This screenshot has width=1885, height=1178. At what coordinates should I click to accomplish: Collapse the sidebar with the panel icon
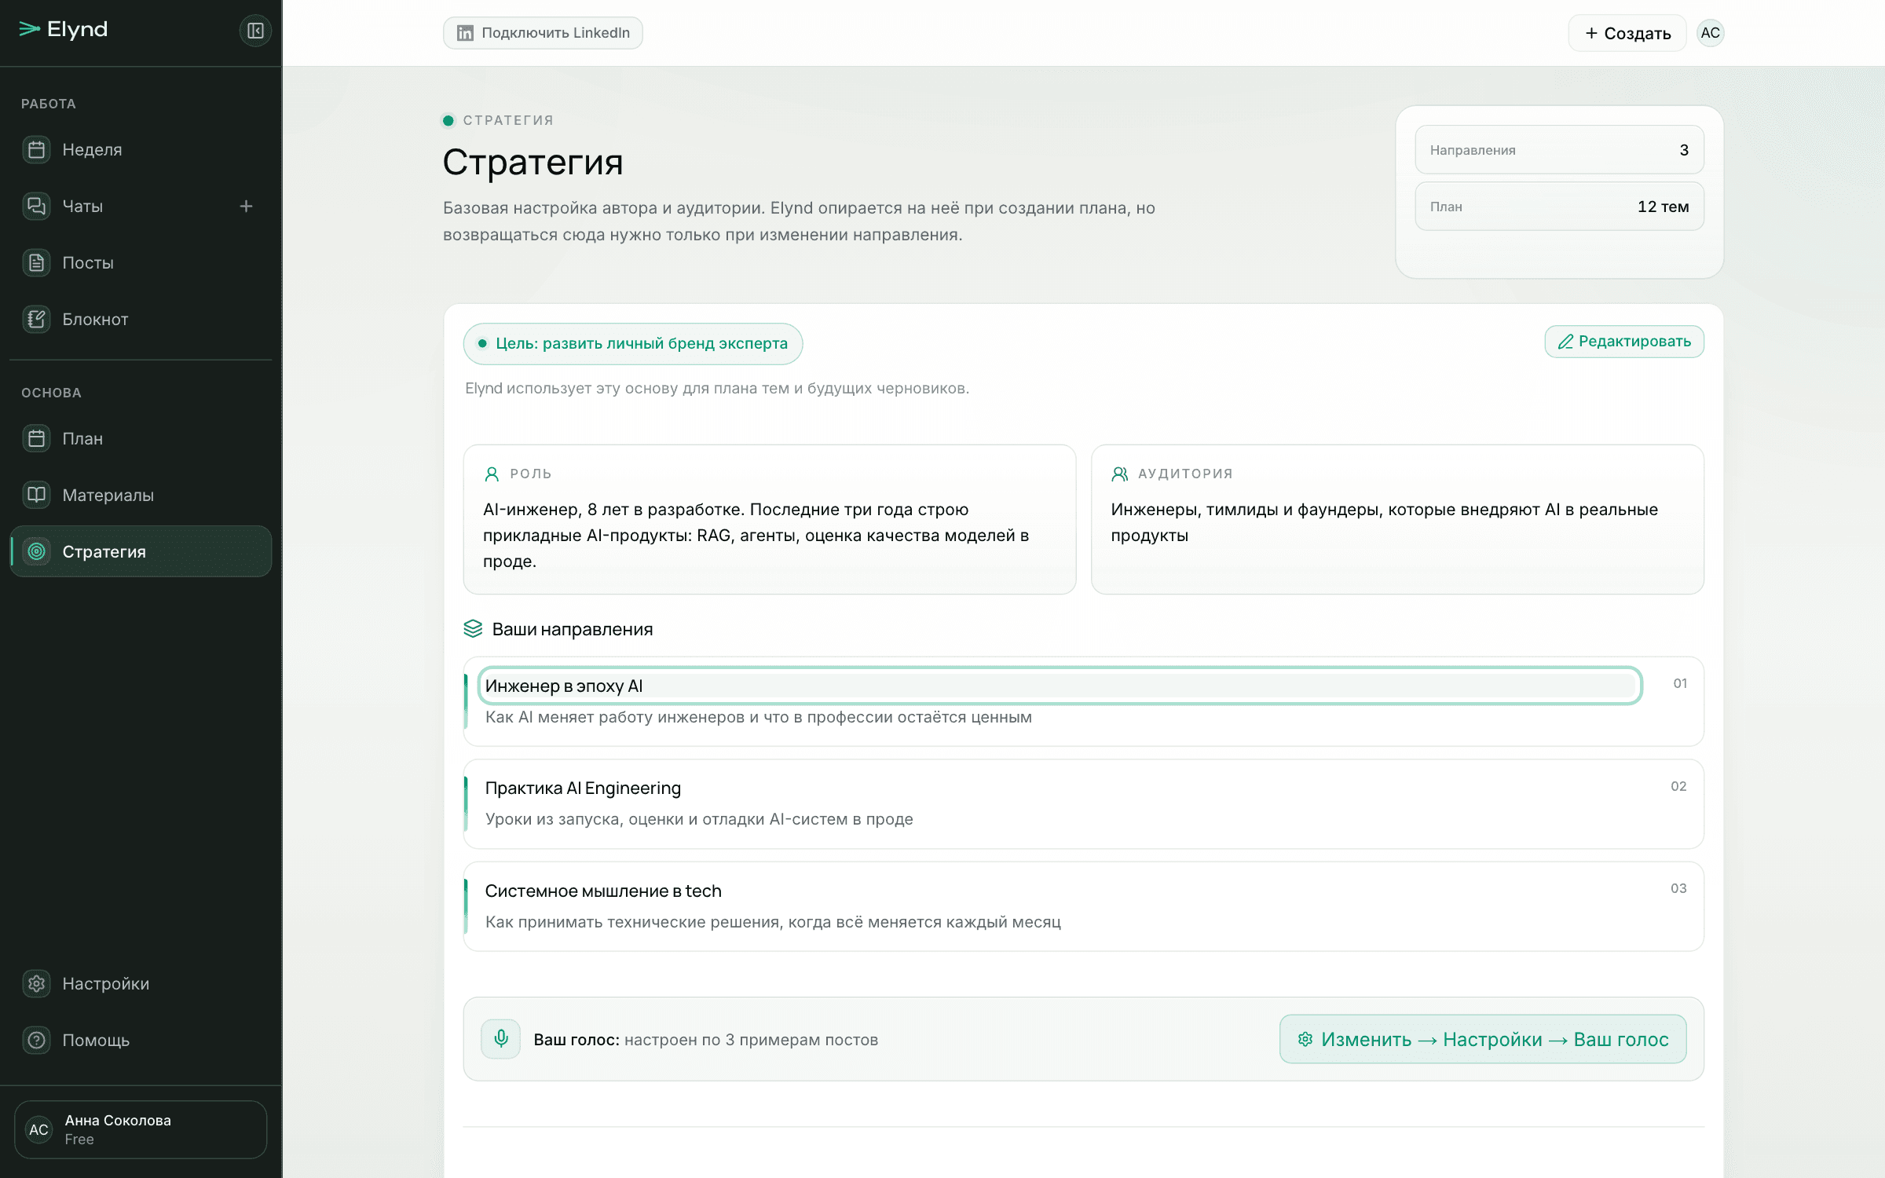pos(255,31)
